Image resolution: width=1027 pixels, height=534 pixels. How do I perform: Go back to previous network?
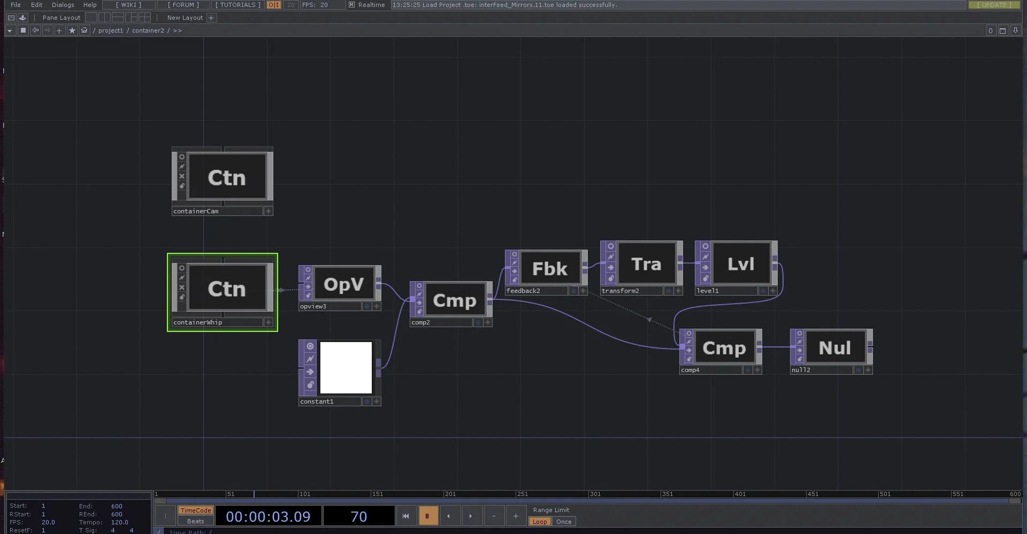click(35, 30)
